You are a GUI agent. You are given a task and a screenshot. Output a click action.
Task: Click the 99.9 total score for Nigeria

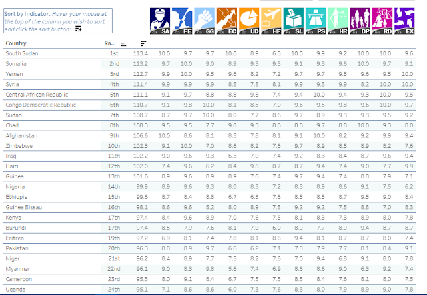pos(142,186)
